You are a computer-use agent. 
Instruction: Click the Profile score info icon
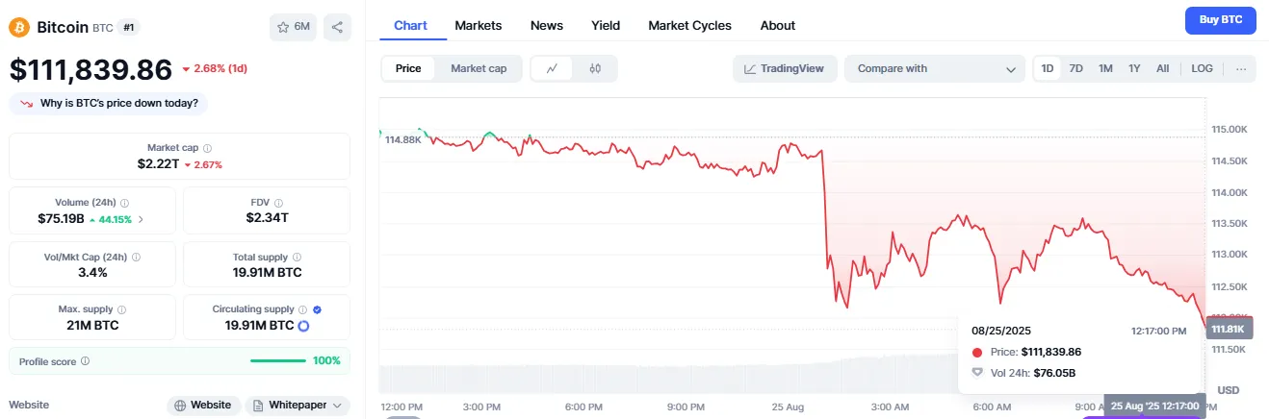86,361
